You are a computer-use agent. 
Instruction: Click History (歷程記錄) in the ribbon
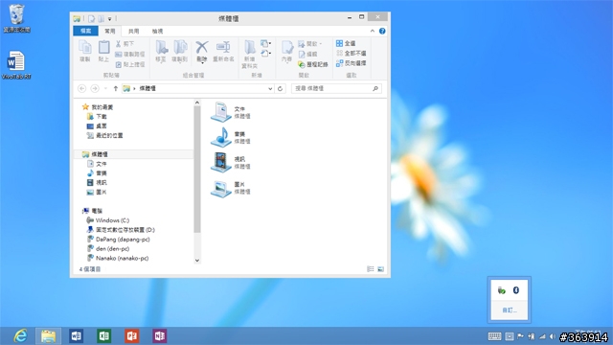tap(313, 64)
